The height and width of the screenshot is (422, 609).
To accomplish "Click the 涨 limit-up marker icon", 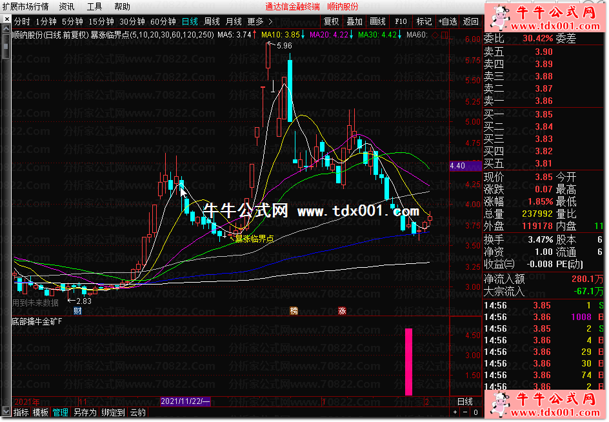I will [342, 310].
